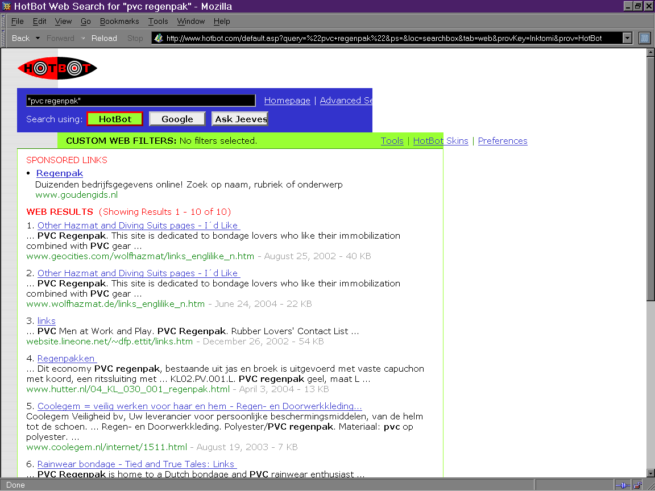Click the Done status bar text
655x491 pixels.
pyautogui.click(x=15, y=485)
